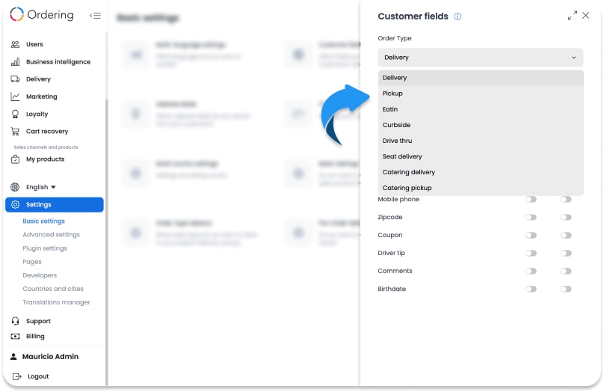
Task: Click the Logout label
Action: [x=38, y=376]
